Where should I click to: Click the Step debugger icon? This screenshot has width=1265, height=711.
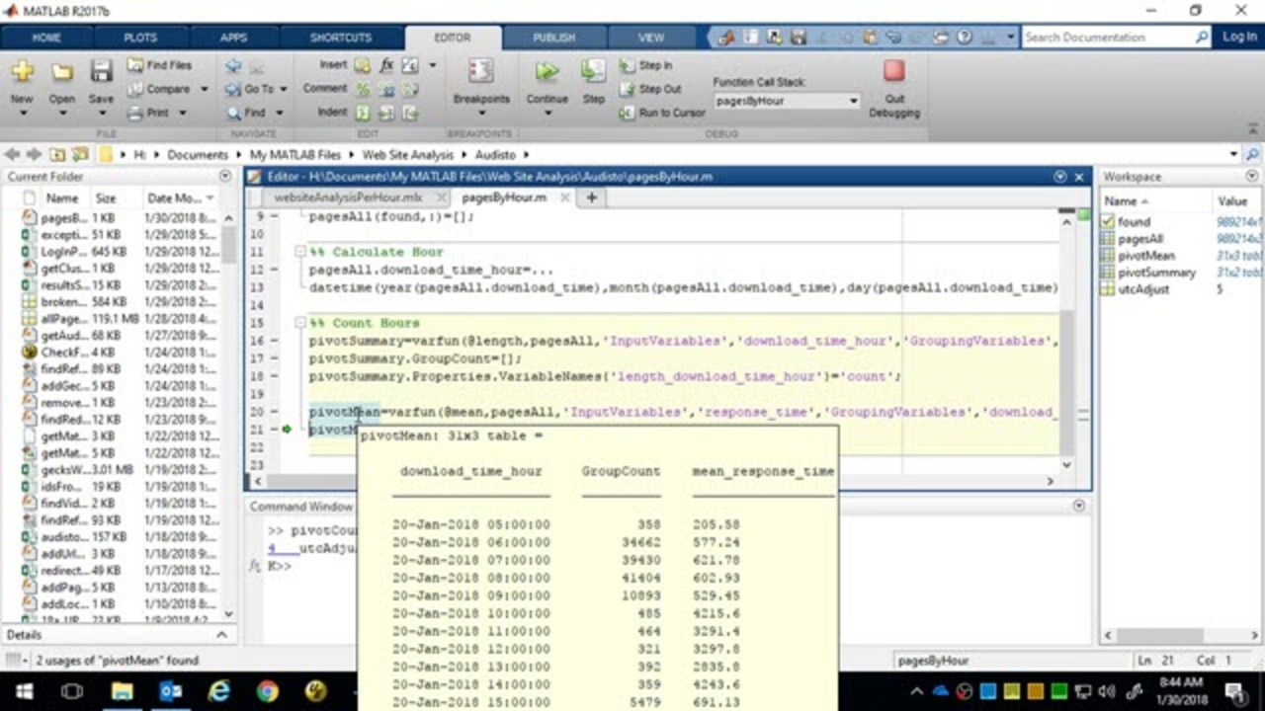593,72
